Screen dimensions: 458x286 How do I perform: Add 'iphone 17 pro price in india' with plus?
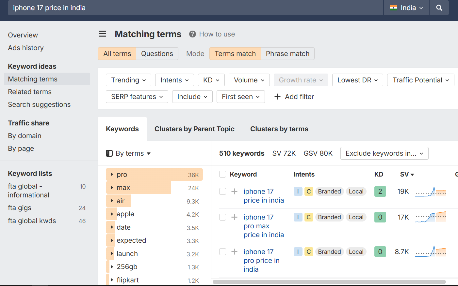(x=234, y=252)
